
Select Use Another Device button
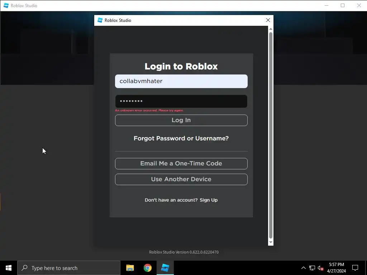[181, 179]
